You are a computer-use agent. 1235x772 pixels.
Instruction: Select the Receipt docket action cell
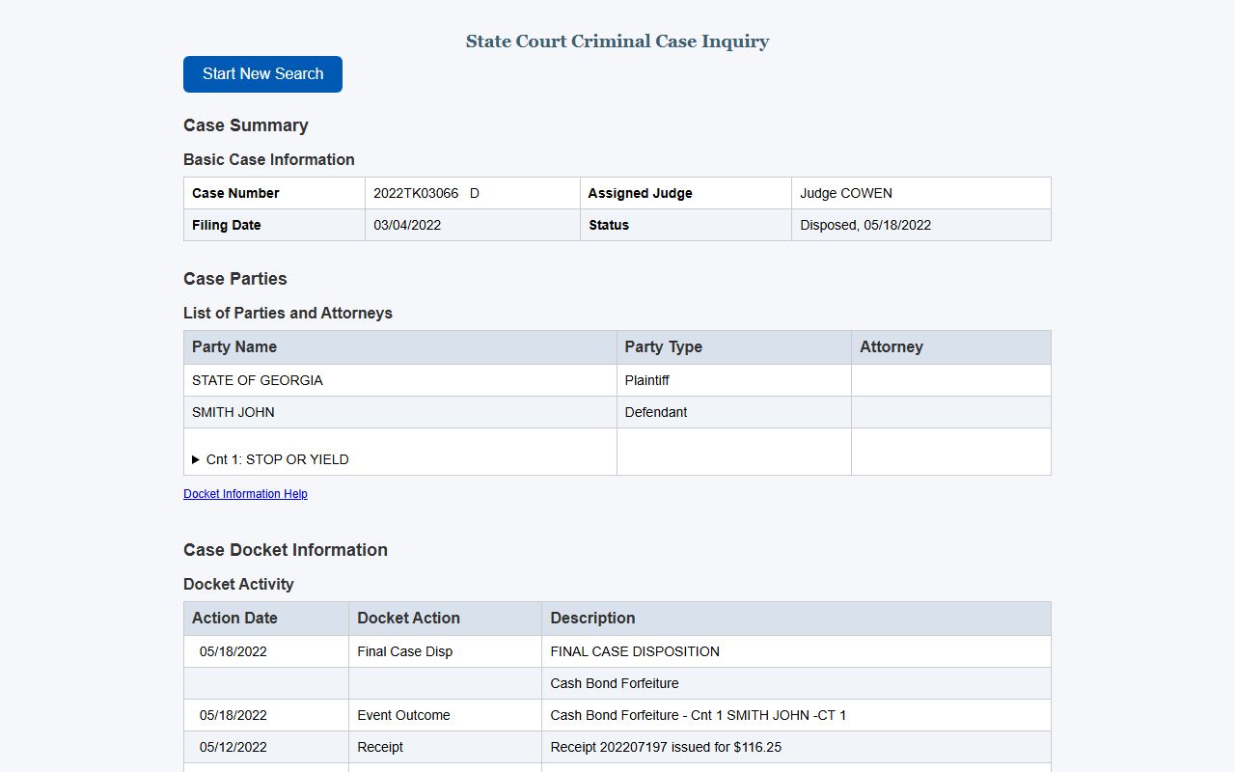pyautogui.click(x=446, y=747)
